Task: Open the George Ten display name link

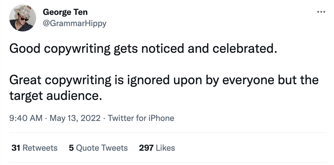Action: pos(65,12)
